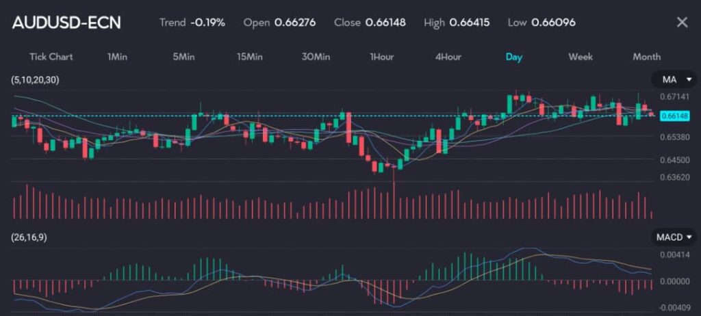Click the AUDUSD-ECN symbol title
This screenshot has height=316, width=701.
[67, 23]
